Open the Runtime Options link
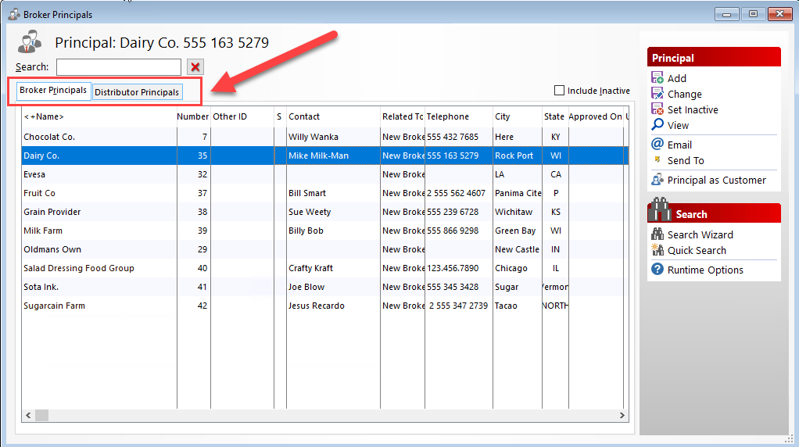 705,270
